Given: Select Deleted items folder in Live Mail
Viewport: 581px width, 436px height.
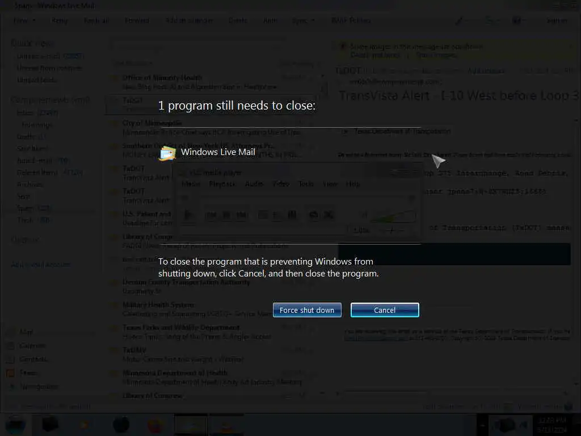Looking at the screenshot, I should pos(50,173).
